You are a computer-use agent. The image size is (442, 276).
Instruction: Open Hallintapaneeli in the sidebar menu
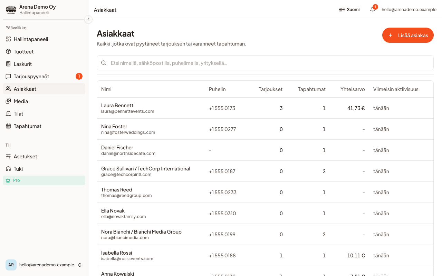44,39
